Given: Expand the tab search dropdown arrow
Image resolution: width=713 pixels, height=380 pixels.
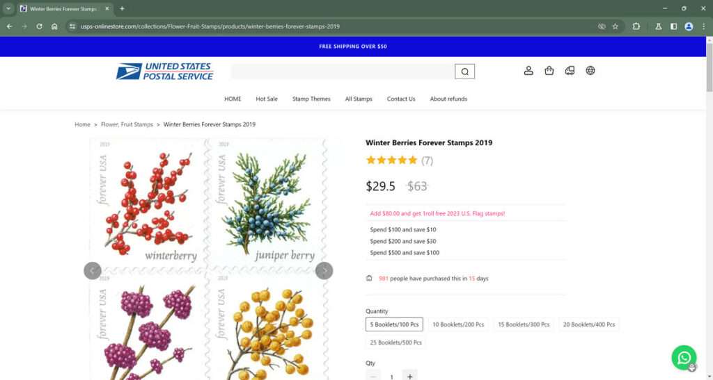Looking at the screenshot, I should 8,8.
